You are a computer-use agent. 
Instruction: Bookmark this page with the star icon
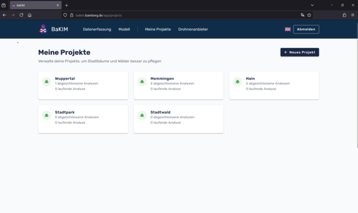click(x=309, y=15)
